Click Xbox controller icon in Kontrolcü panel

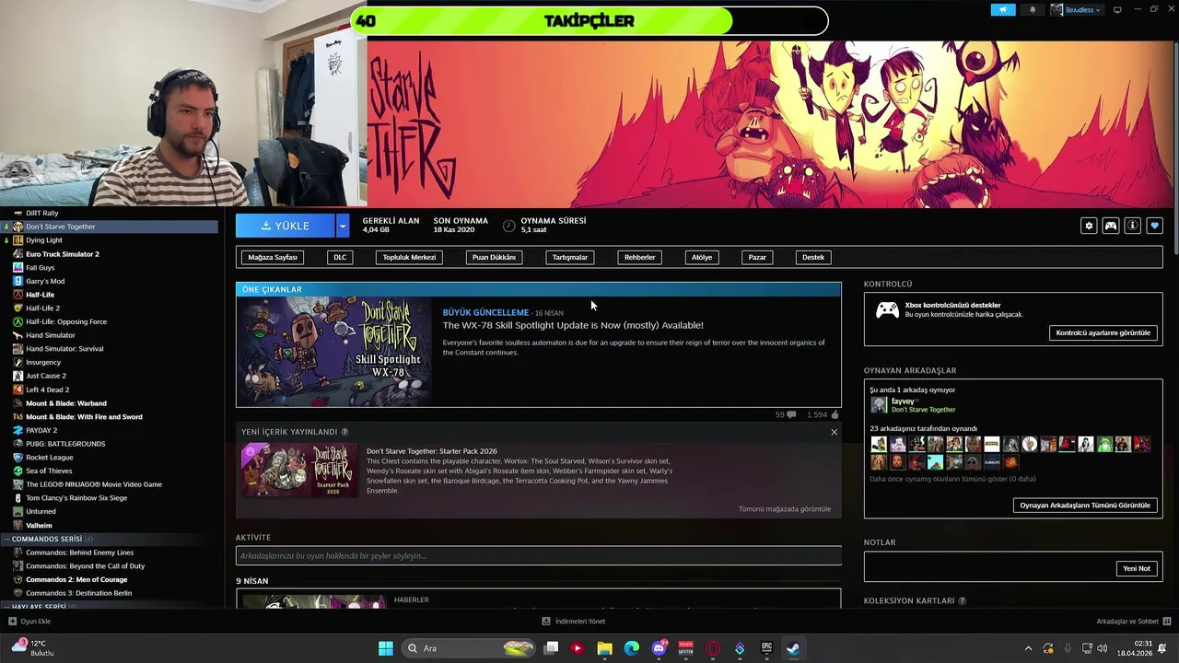pos(887,311)
